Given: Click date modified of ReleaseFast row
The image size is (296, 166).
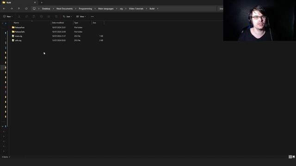Looking at the screenshot, I should pyautogui.click(x=59, y=28).
